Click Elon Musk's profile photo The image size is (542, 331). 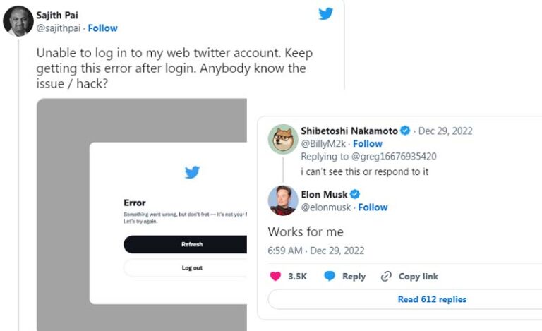pos(283,200)
